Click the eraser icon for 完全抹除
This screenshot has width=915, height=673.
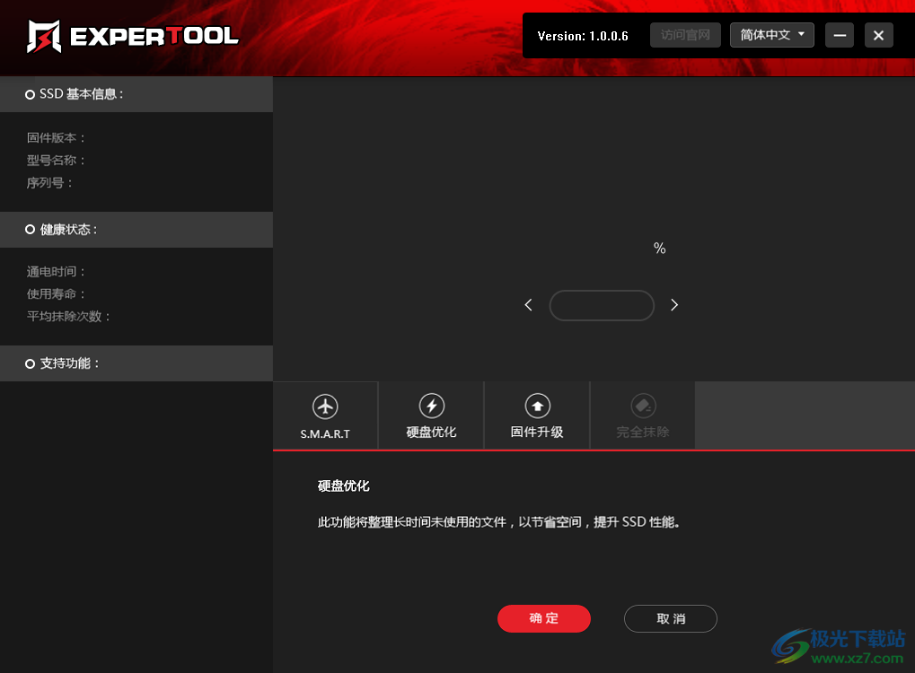(643, 406)
